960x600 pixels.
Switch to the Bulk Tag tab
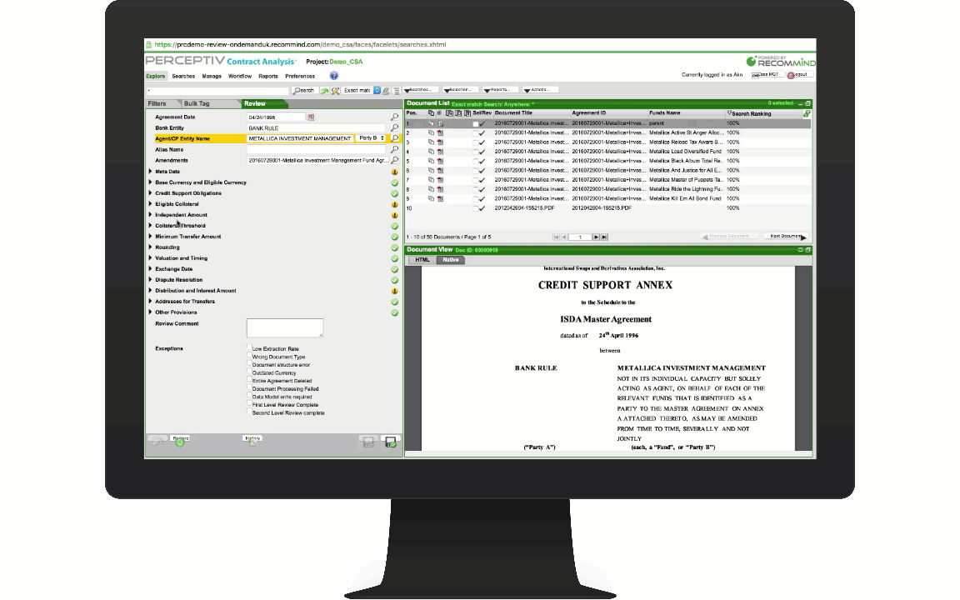[x=197, y=103]
